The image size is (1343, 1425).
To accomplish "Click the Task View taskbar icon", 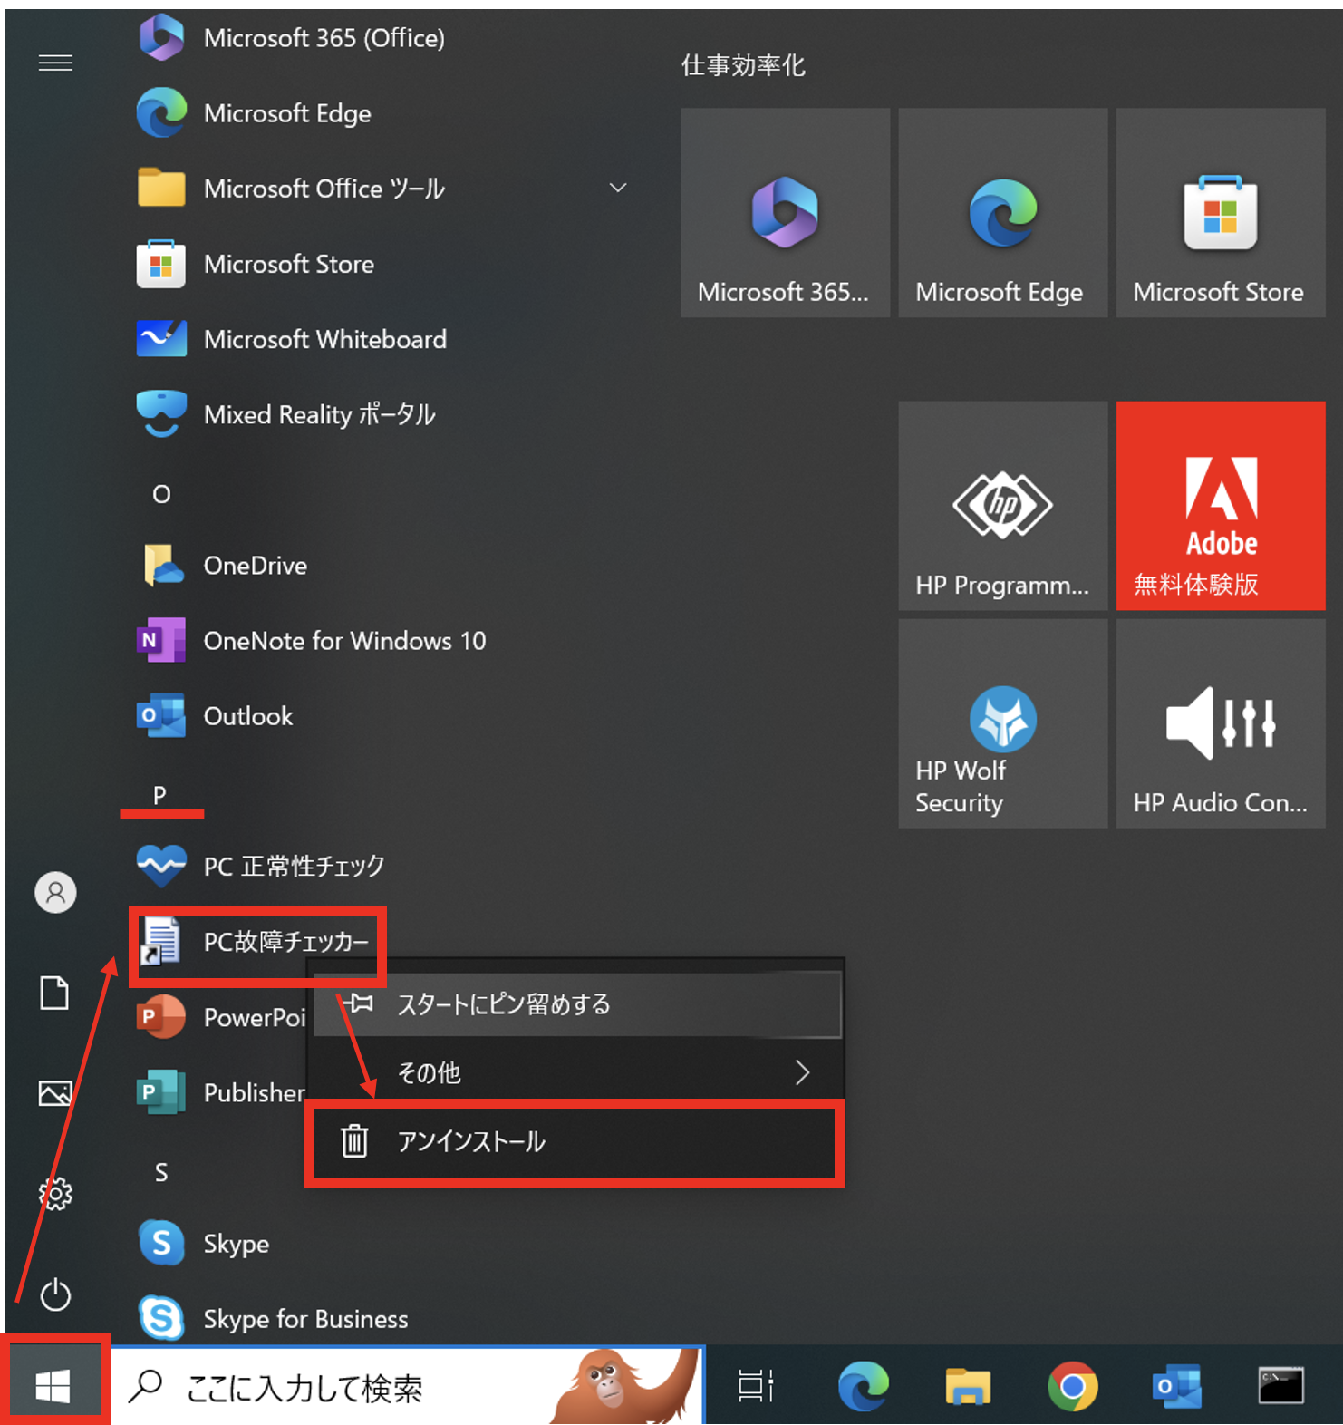I will (x=756, y=1385).
